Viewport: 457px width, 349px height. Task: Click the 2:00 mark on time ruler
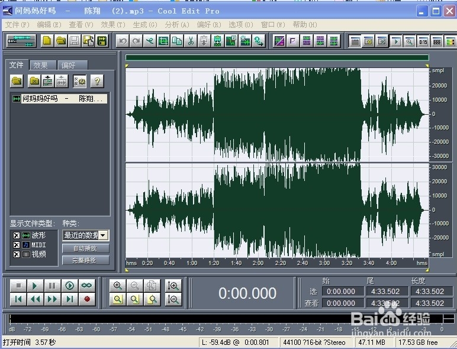pyautogui.click(x=258, y=263)
